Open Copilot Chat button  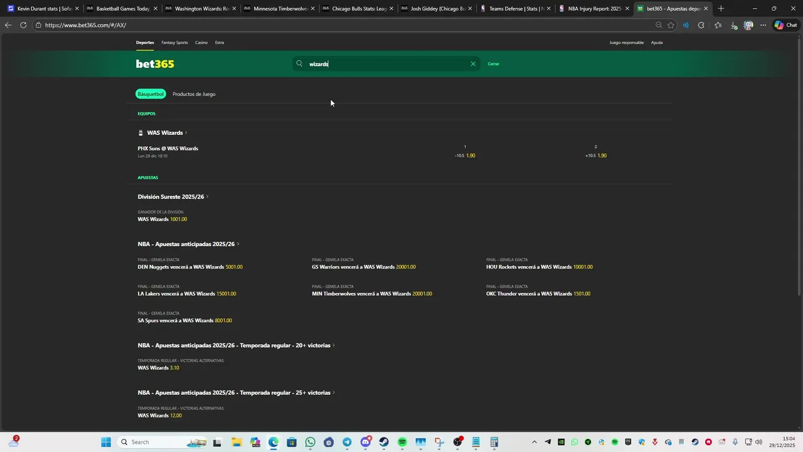pos(785,25)
